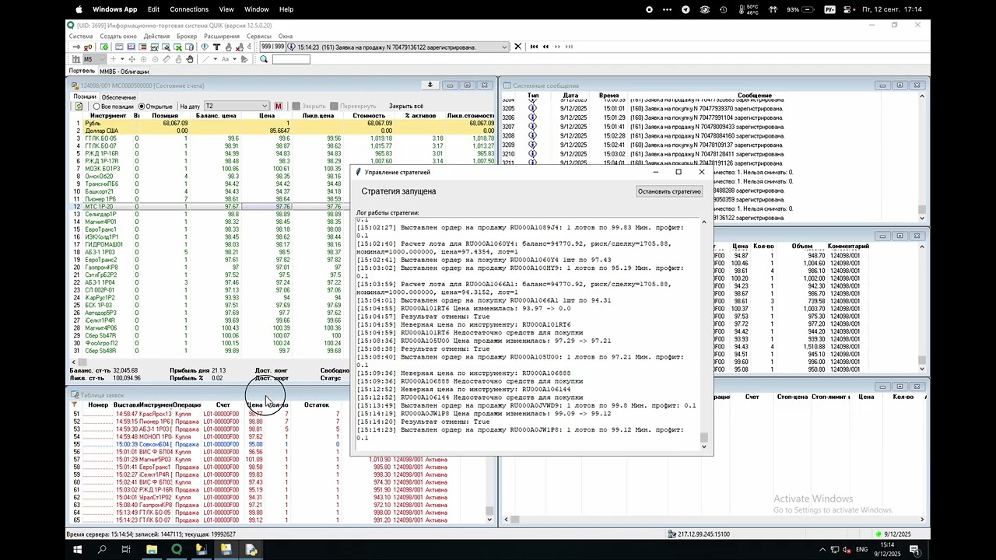
Task: Open the 'На дату' T2 dropdown
Action: click(263, 106)
